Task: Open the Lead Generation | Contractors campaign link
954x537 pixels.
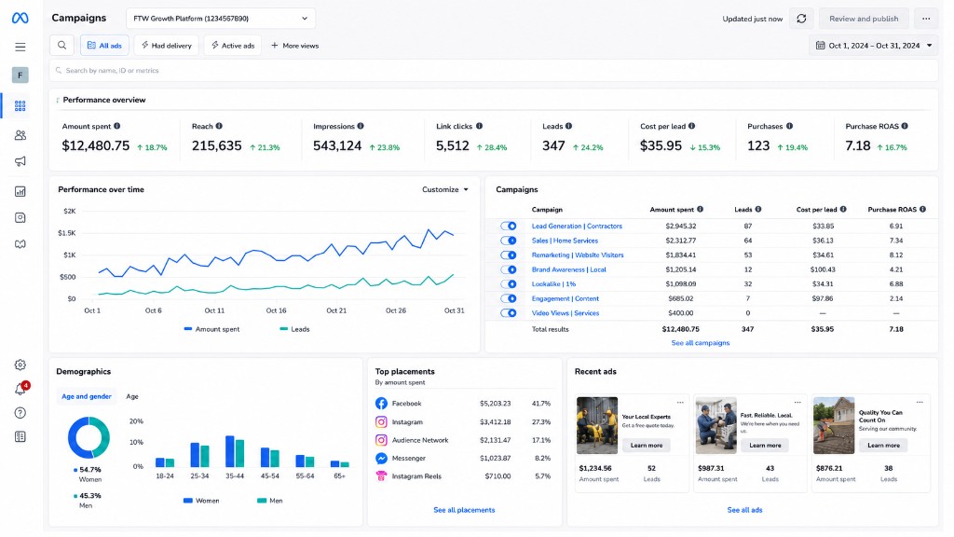Action: pyautogui.click(x=577, y=226)
